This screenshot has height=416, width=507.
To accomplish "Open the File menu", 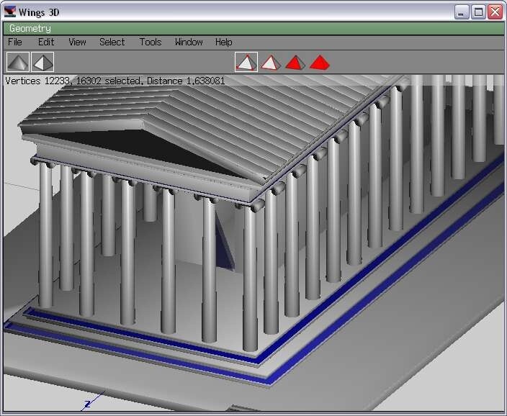I will pyautogui.click(x=15, y=42).
